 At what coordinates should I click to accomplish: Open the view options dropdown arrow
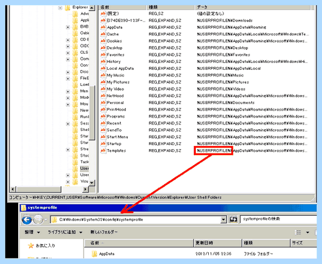click(x=308, y=232)
